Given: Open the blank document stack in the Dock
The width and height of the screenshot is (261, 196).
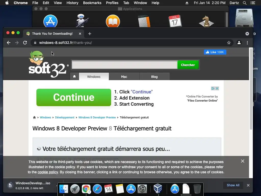Looking at the screenshot, I should (x=186, y=189).
